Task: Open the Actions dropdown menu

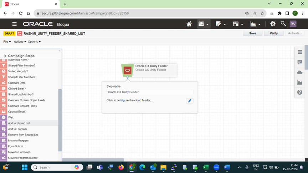Action: click(20, 42)
